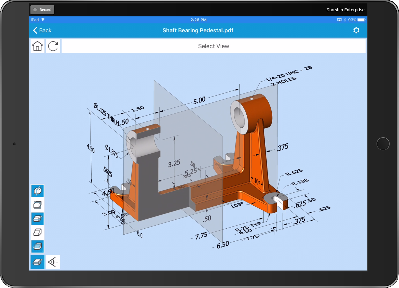The height and width of the screenshot is (288, 399).
Task: Click the circular arrow reset icon
Action: 53,46
